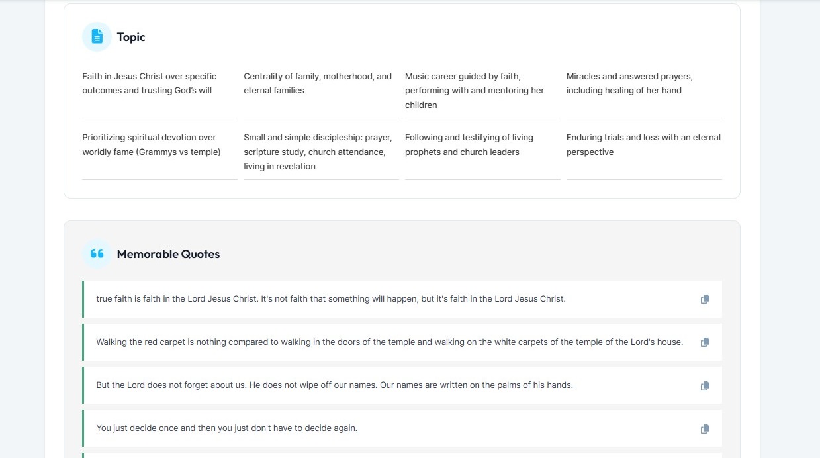
Task: Choose the 'Enduring trials and loss' topic
Action: click(643, 145)
